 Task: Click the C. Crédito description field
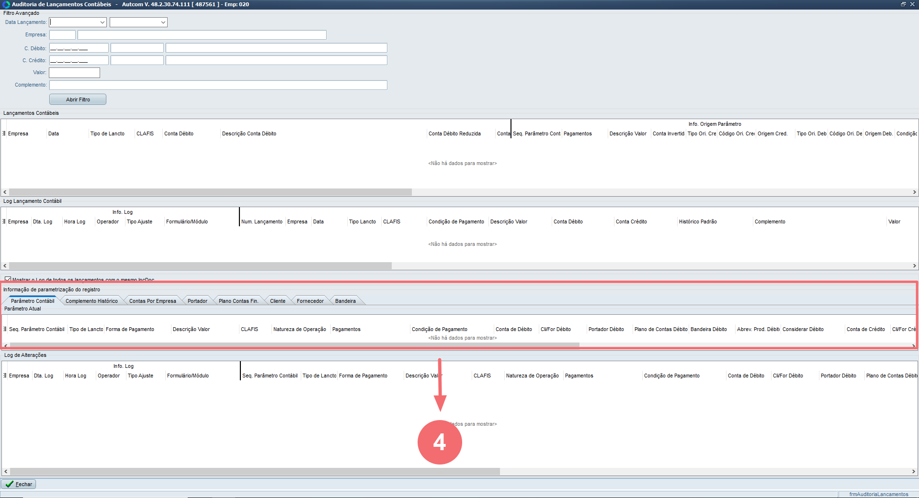(x=276, y=60)
